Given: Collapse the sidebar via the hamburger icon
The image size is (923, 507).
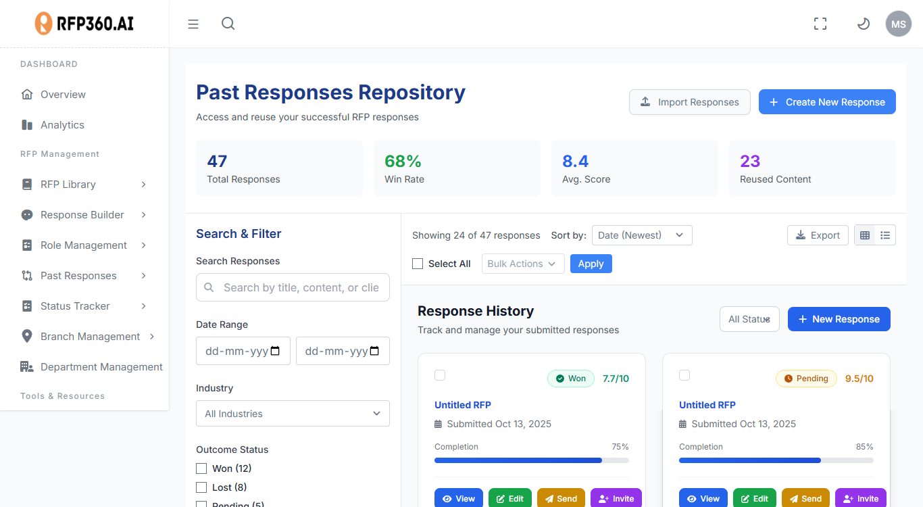Looking at the screenshot, I should click(193, 24).
